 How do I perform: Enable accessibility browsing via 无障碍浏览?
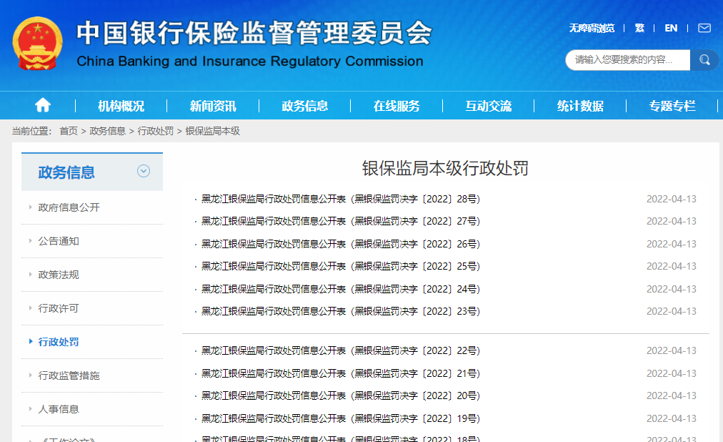point(592,28)
